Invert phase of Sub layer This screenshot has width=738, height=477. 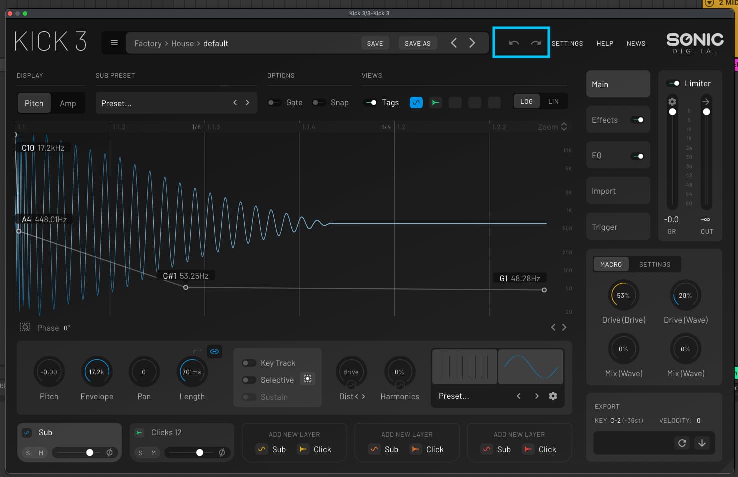coord(109,452)
